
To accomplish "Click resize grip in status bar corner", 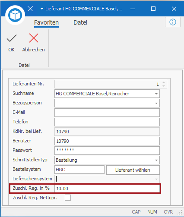I will click(180, 213).
